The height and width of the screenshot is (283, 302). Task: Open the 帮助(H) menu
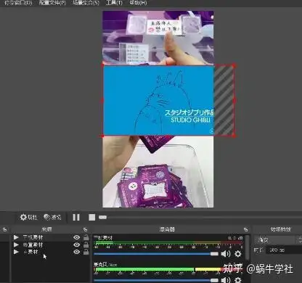pyautogui.click(x=138, y=3)
